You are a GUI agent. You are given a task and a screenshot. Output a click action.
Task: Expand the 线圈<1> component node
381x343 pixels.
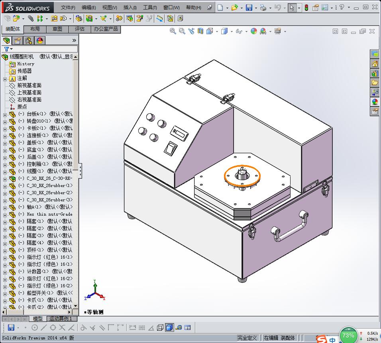(x=5, y=172)
